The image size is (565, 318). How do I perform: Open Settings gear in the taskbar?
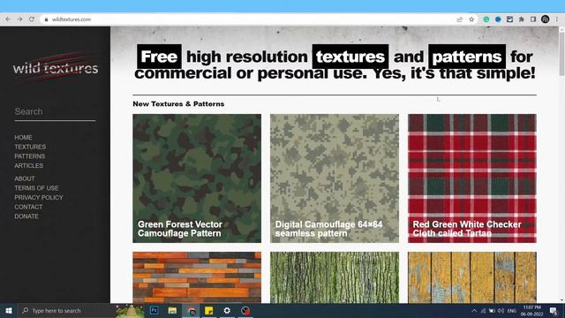[227, 310]
